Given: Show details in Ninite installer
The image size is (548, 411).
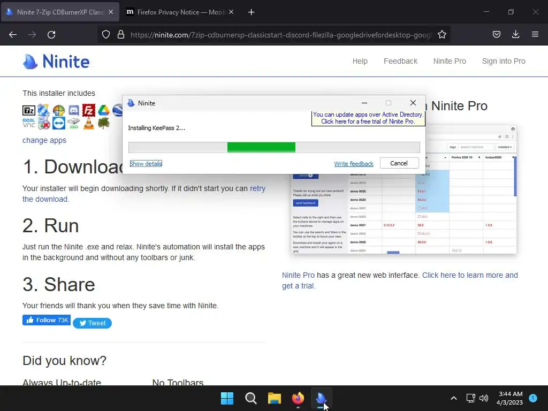Looking at the screenshot, I should (x=146, y=164).
